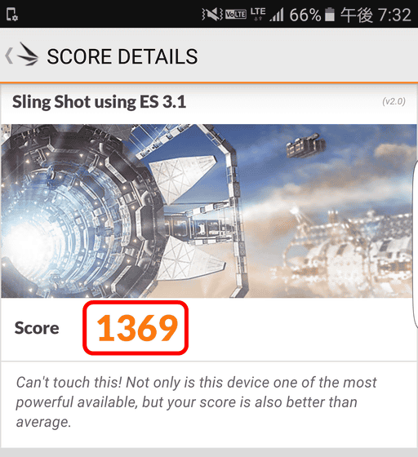
Task: Tap the SCORE DETAILS title
Action: pyautogui.click(x=122, y=56)
